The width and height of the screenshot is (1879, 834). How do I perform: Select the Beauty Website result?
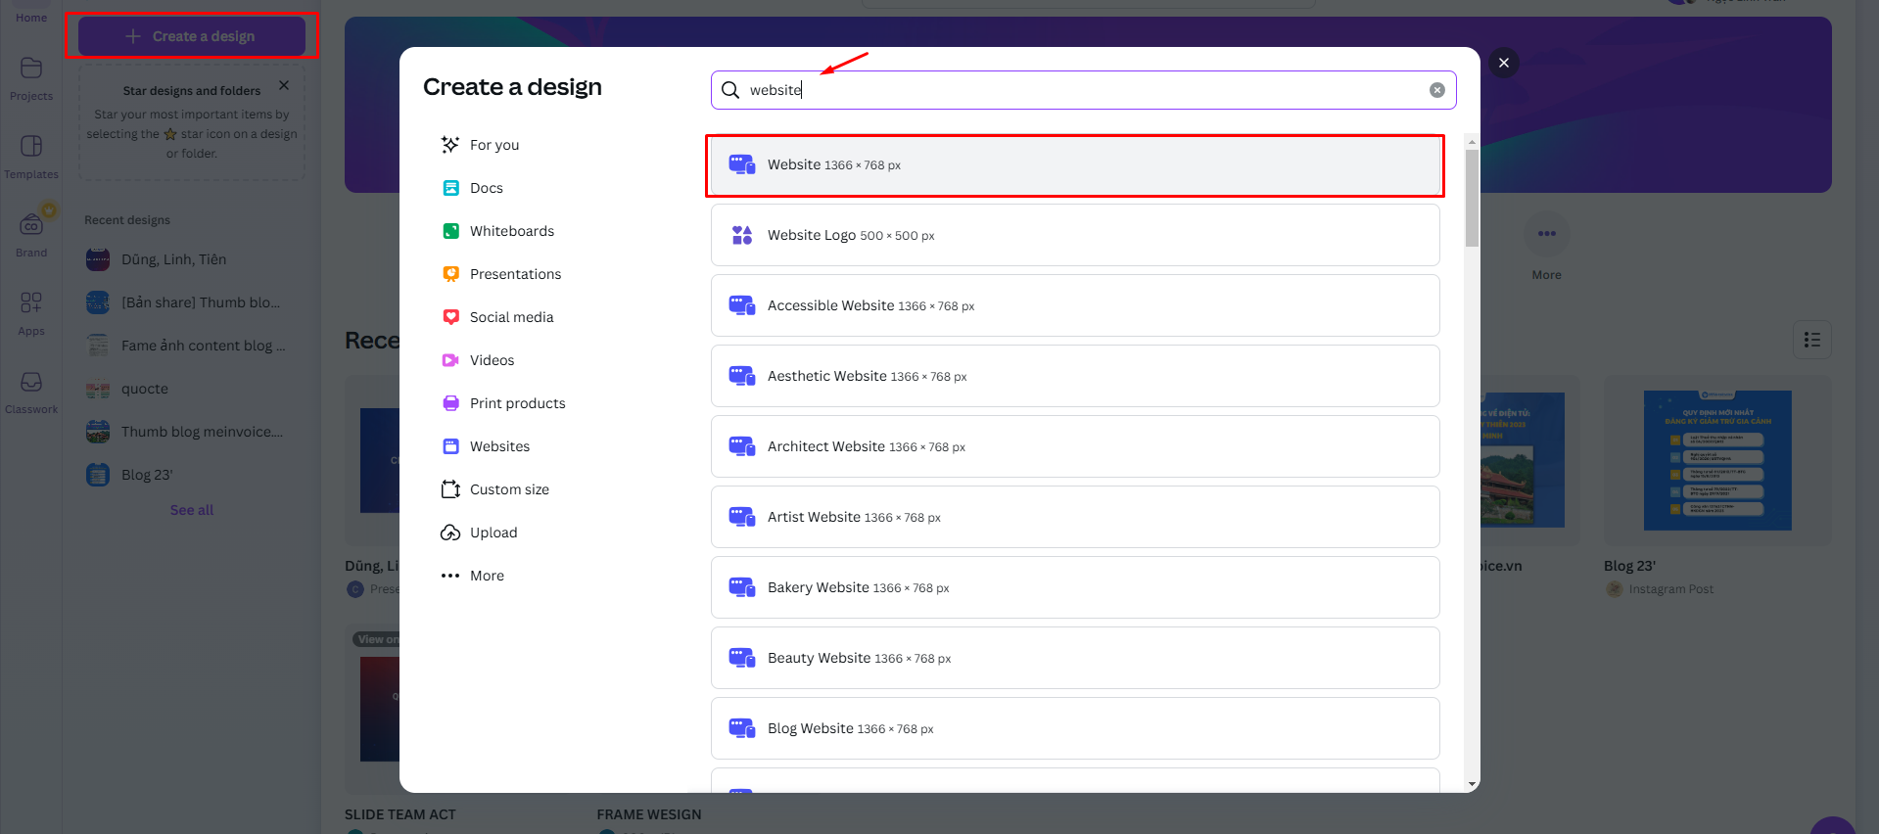point(1075,658)
